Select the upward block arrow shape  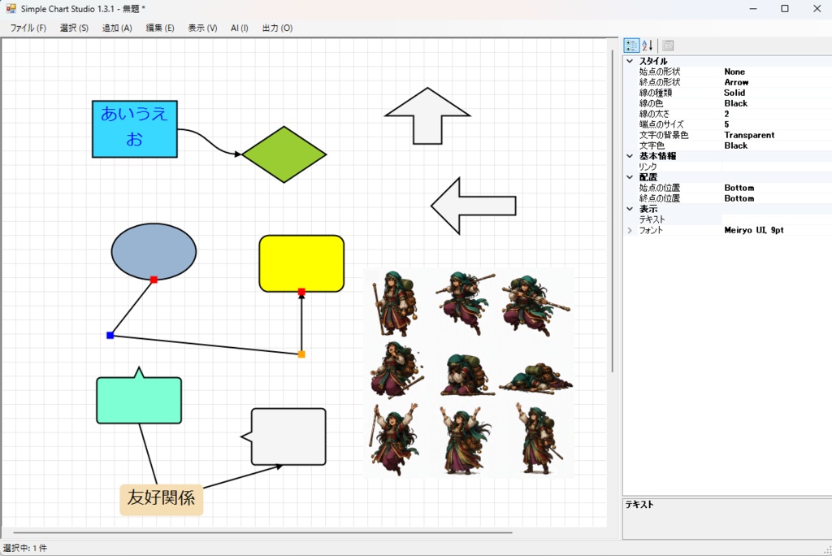coord(427,115)
